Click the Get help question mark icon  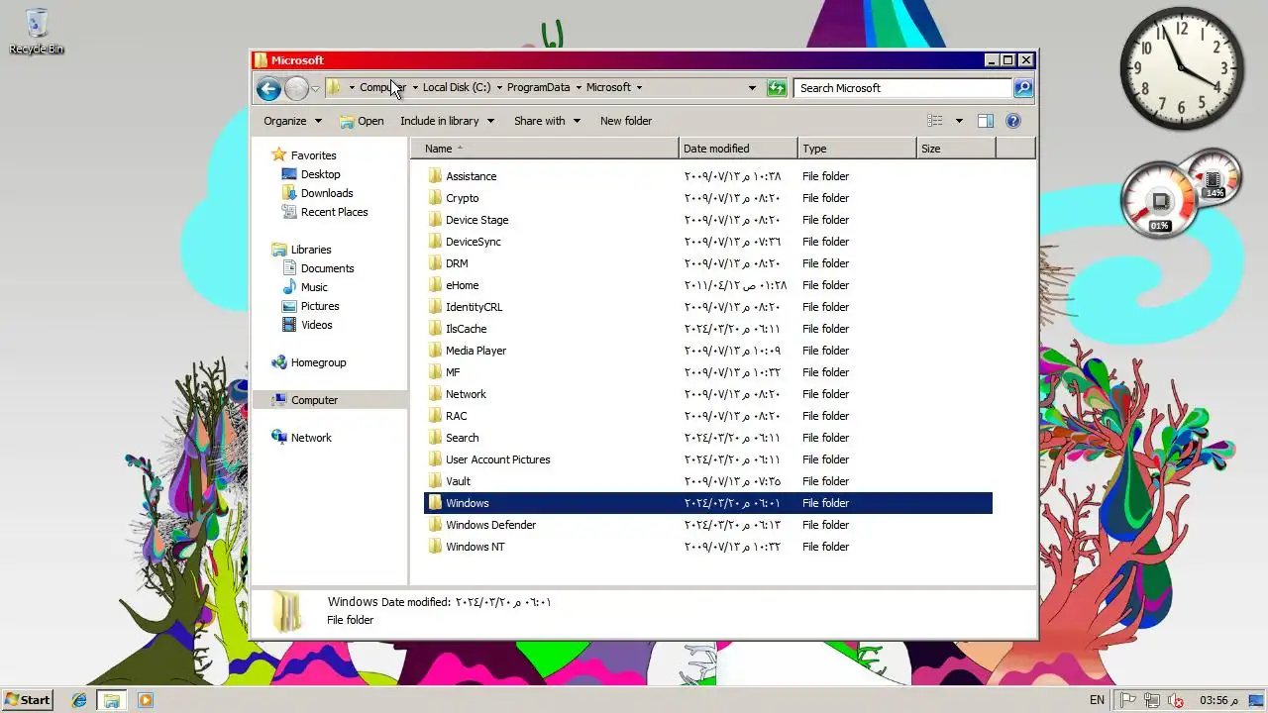(1013, 121)
